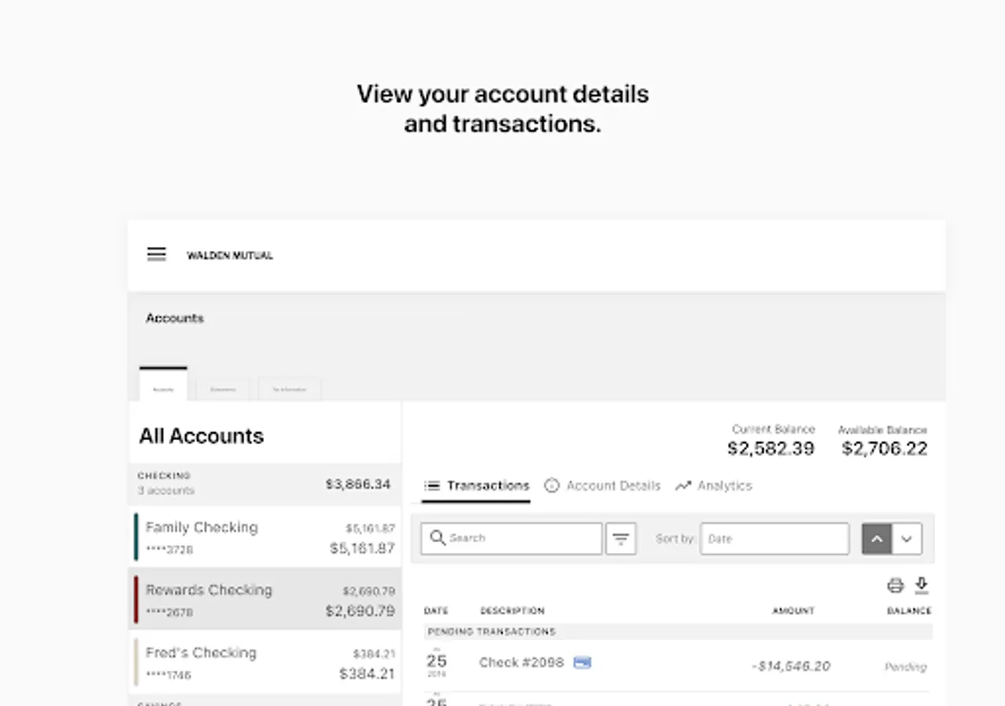Screen dimensions: 1005x706
Task: Click the magnifying glass search icon
Action: click(438, 538)
